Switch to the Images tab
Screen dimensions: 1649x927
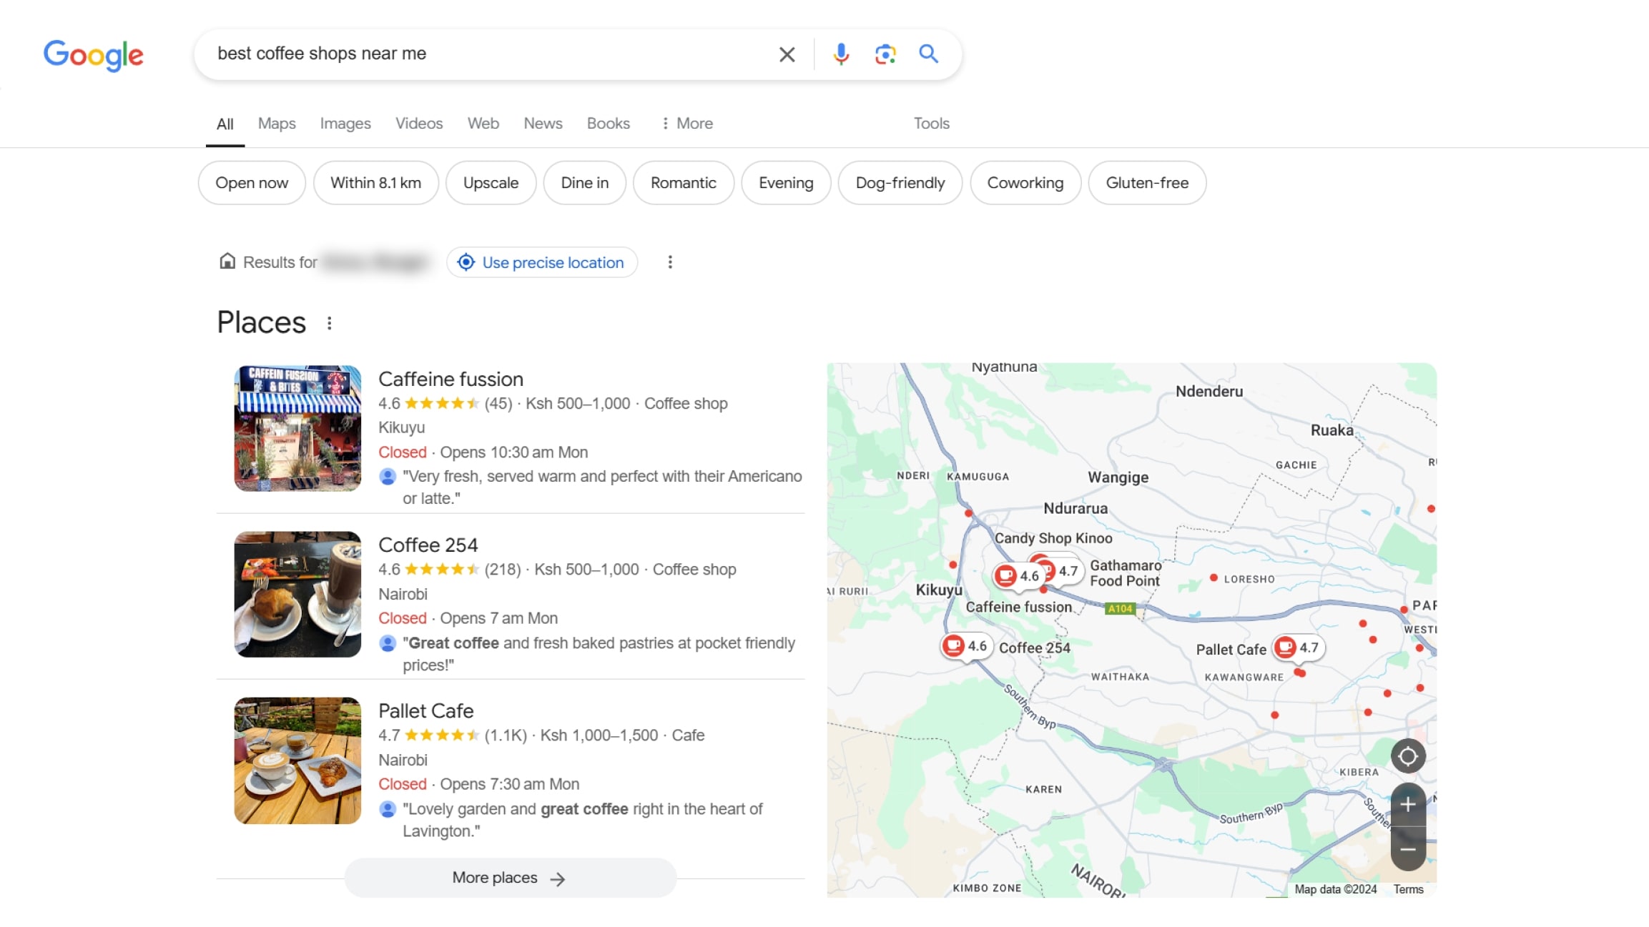point(345,124)
